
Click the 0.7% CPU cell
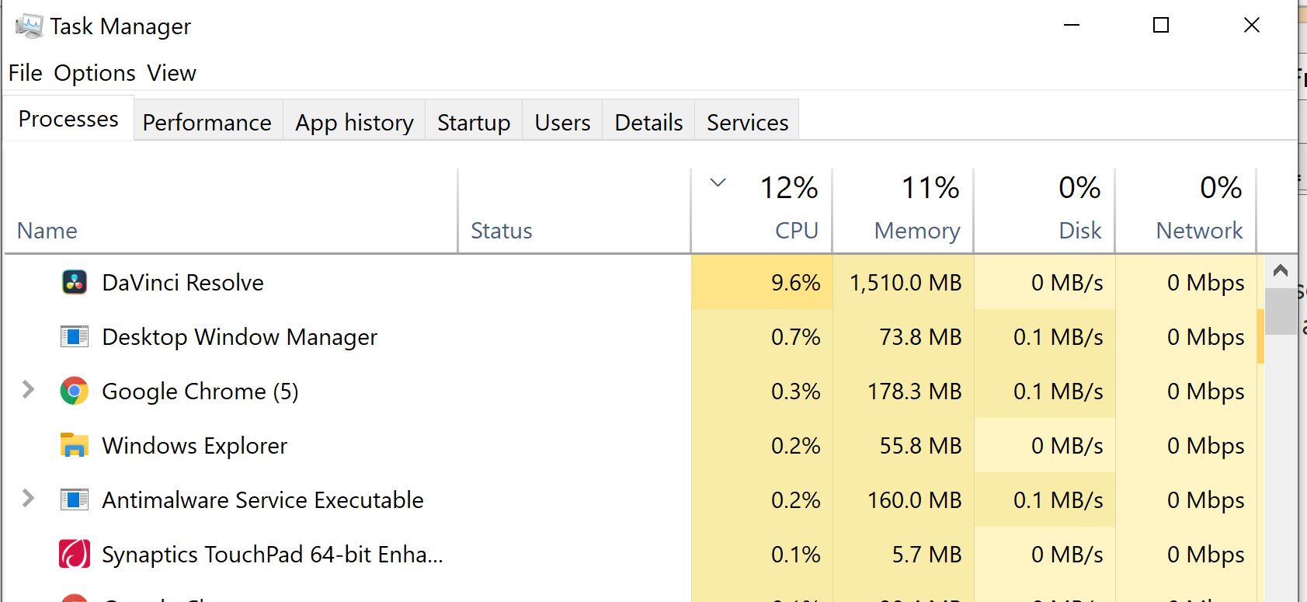pos(762,336)
